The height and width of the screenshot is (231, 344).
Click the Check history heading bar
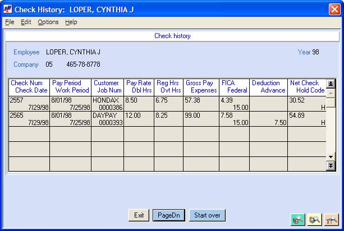click(172, 36)
